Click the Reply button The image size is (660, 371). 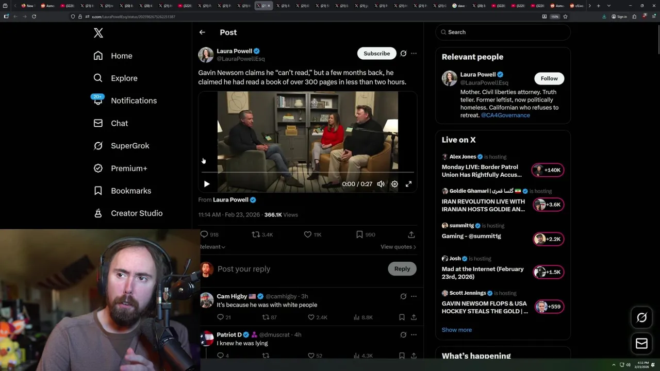(x=402, y=269)
